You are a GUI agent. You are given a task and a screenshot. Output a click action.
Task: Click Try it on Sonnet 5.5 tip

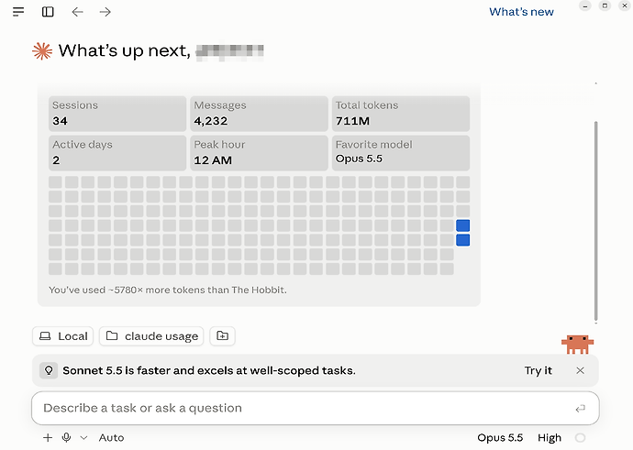[x=538, y=370]
